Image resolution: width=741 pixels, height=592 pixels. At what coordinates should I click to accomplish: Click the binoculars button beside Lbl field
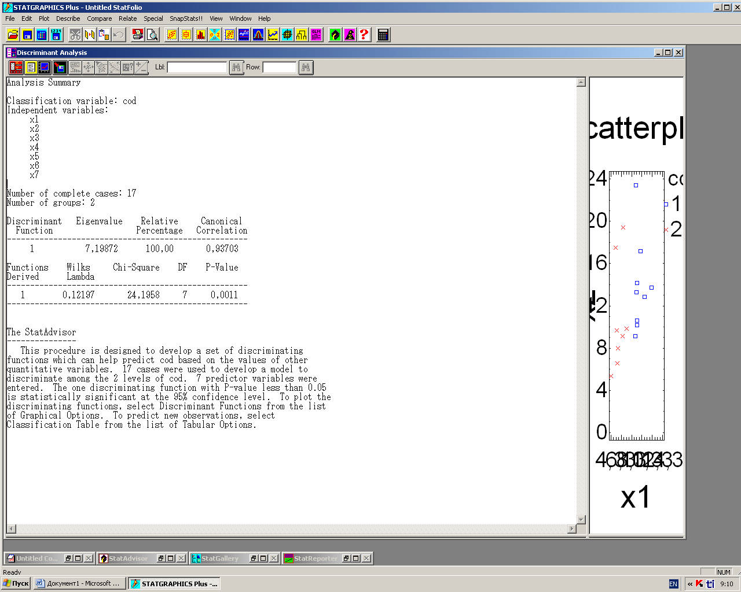coord(236,68)
